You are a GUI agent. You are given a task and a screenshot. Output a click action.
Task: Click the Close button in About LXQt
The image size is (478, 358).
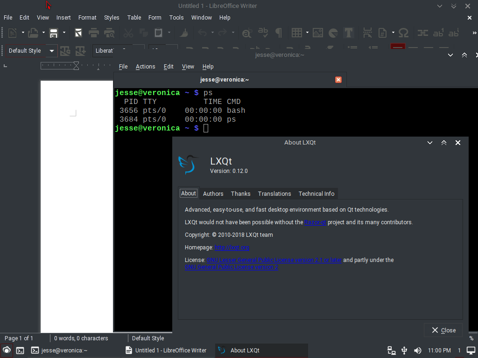(443, 330)
